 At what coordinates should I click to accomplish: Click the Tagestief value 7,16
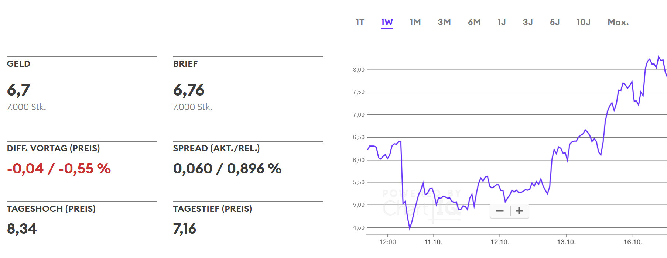[x=185, y=229]
